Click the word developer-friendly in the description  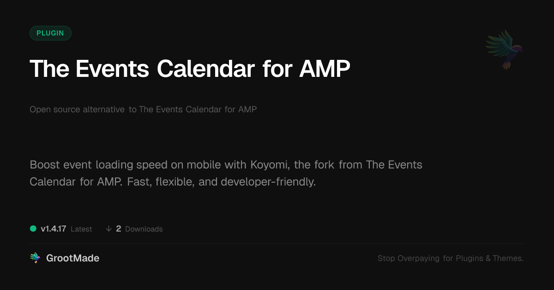tap(268, 182)
